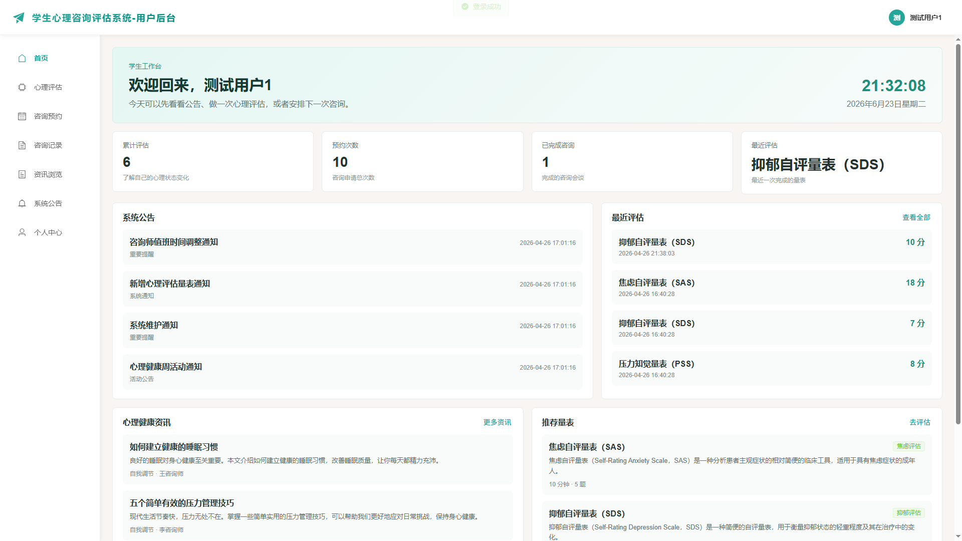The image size is (962, 541).
Task: Click the 测试用户1 avatar circle
Action: pos(897,18)
